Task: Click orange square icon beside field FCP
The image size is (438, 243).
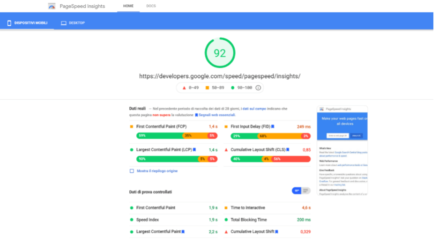Action: point(132,126)
